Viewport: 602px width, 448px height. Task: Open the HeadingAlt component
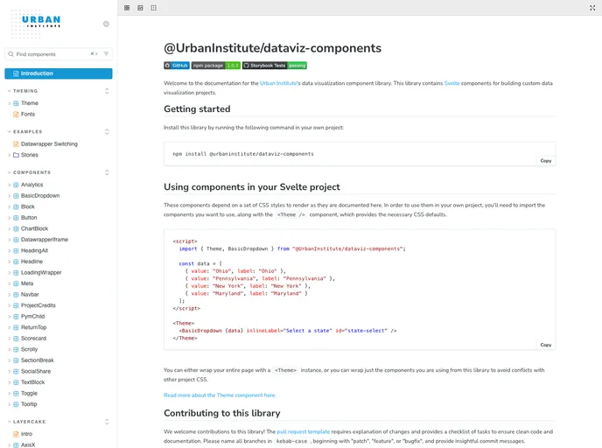point(34,250)
